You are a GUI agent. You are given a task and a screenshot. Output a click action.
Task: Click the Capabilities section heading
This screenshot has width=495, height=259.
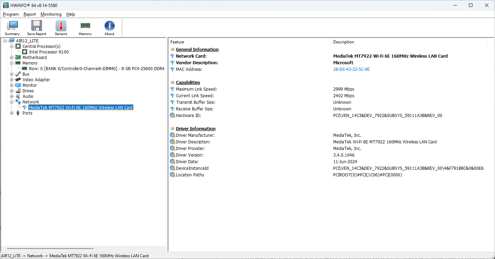[188, 83]
